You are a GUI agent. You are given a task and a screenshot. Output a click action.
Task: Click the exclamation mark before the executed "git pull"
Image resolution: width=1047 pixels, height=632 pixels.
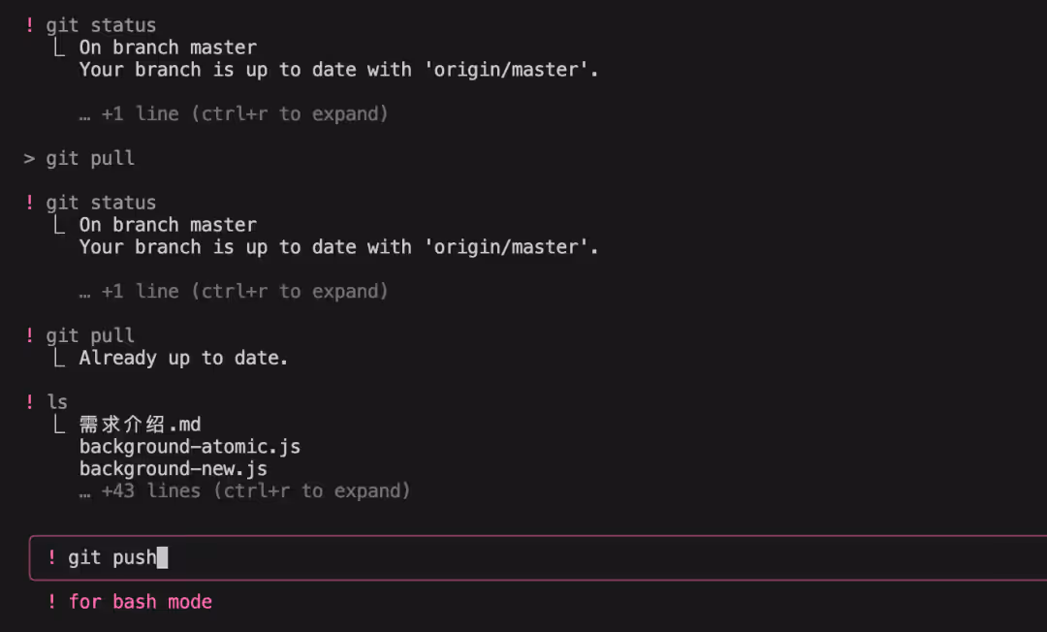(30, 336)
